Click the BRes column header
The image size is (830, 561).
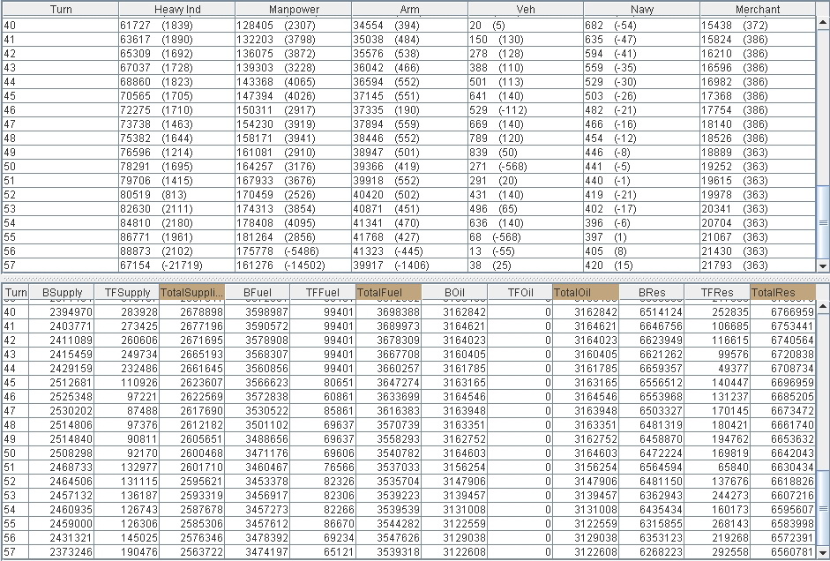pos(652,292)
